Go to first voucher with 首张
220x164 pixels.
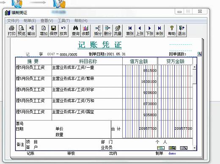pos(130,30)
